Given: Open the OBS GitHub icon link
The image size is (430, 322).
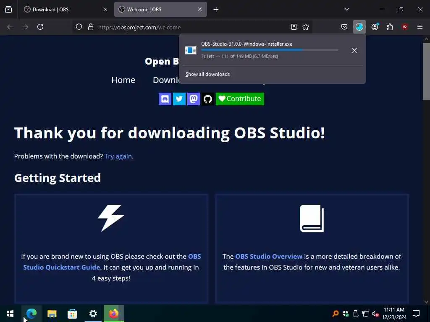Looking at the screenshot, I should tap(208, 99).
